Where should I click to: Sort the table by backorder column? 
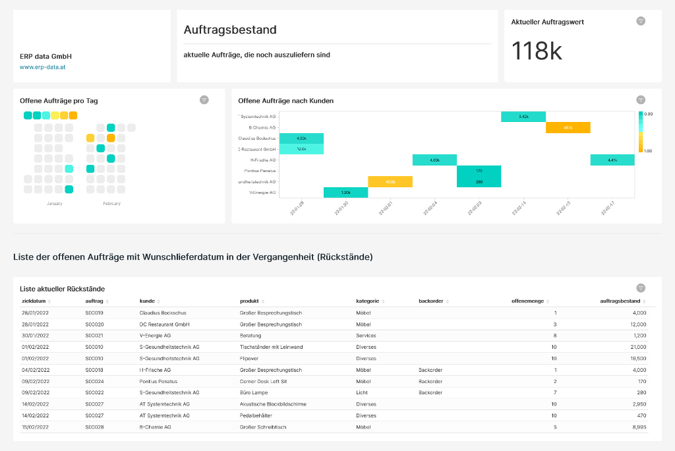click(447, 300)
